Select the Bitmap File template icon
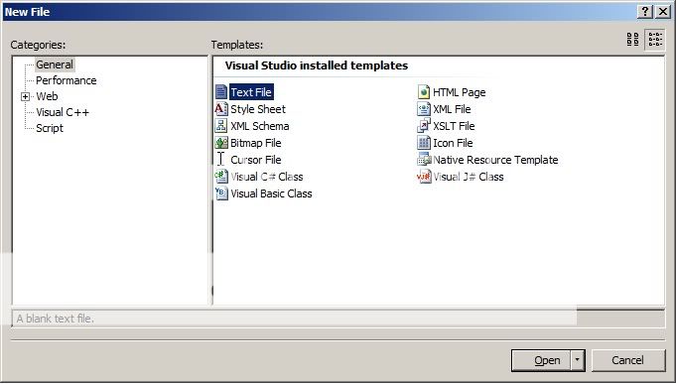Screen dimensions: 676x384 pyautogui.click(x=221, y=143)
